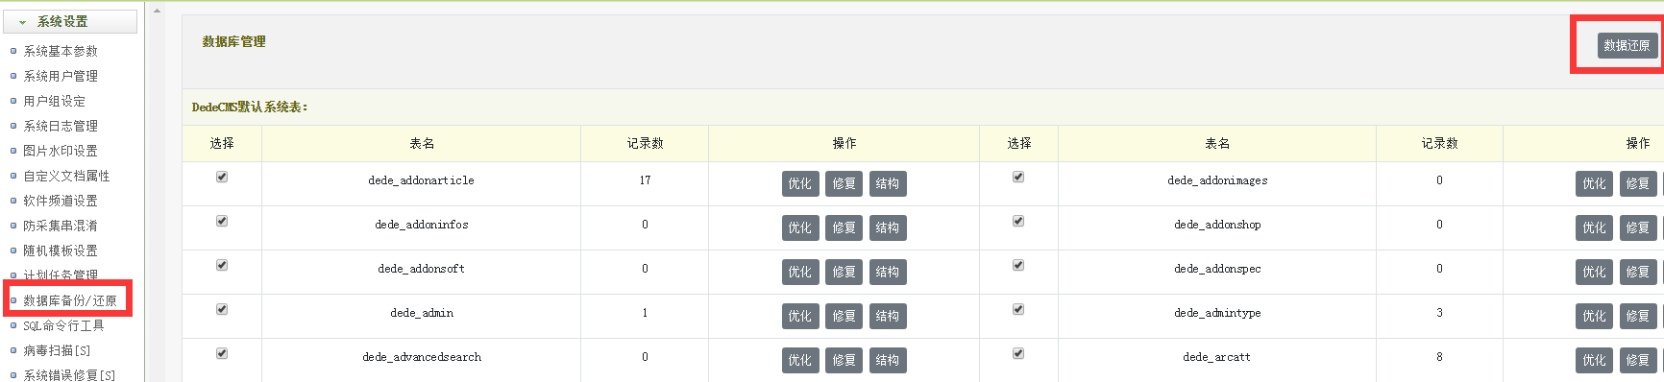The height and width of the screenshot is (382, 1664).
Task: Click the 数据还原 button
Action: point(1627,45)
